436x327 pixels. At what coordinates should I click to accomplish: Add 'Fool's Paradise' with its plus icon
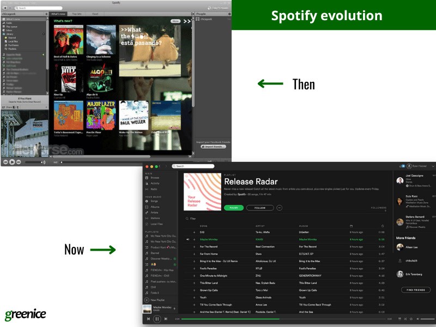pyautogui.click(x=194, y=269)
